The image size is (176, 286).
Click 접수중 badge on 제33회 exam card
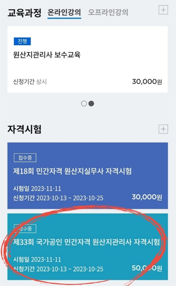click(x=25, y=229)
